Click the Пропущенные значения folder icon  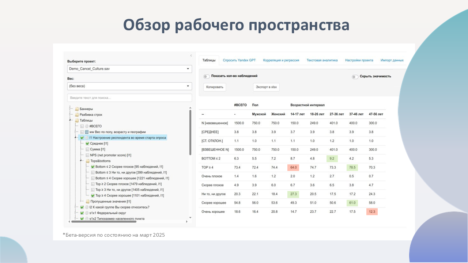pyautogui.click(x=87, y=201)
